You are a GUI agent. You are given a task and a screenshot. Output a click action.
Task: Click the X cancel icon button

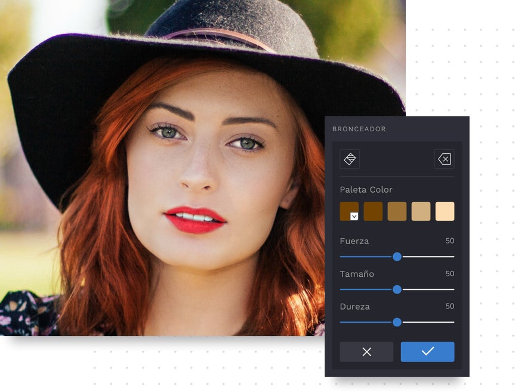[x=366, y=351]
